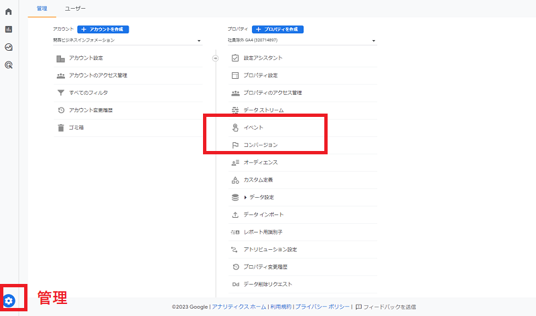Select the 管理 tab at top
Viewport: 536px width, 316px height.
(x=42, y=8)
